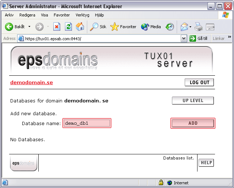Open the Arkiv menu

pyautogui.click(x=9, y=15)
